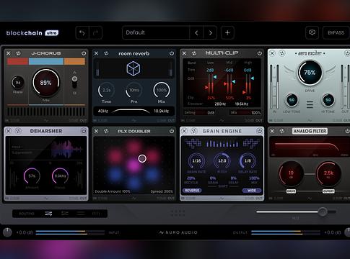Swap the Grain Engine module via replace icon

point(194,131)
